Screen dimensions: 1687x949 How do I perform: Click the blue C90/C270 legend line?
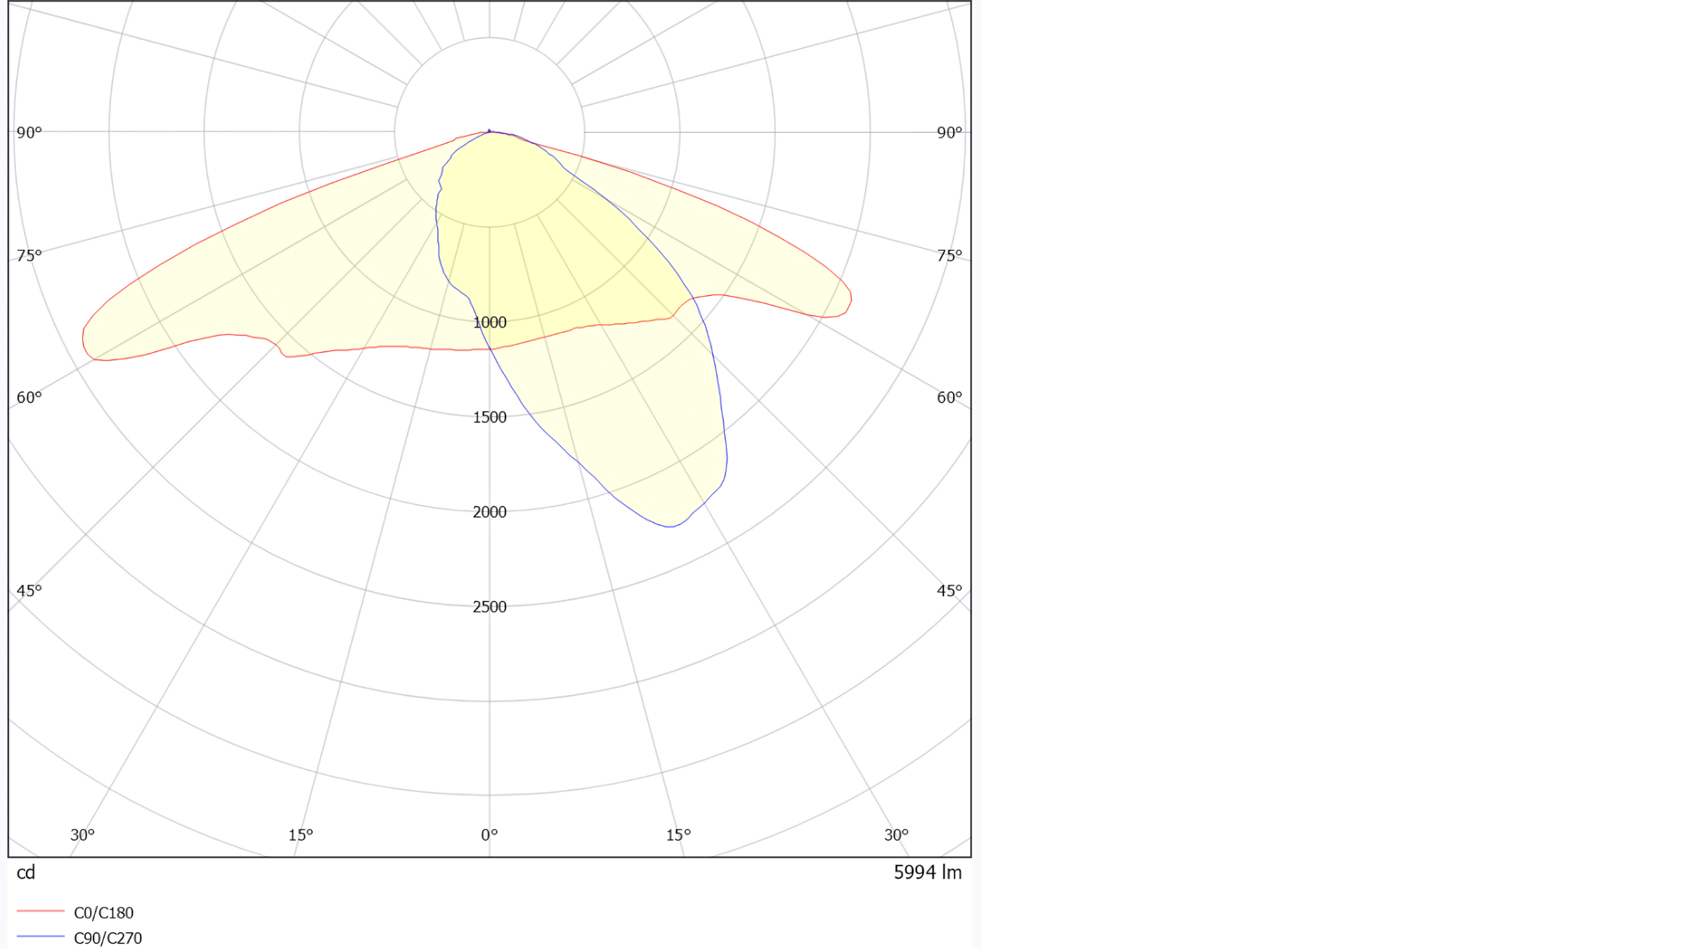(x=41, y=936)
